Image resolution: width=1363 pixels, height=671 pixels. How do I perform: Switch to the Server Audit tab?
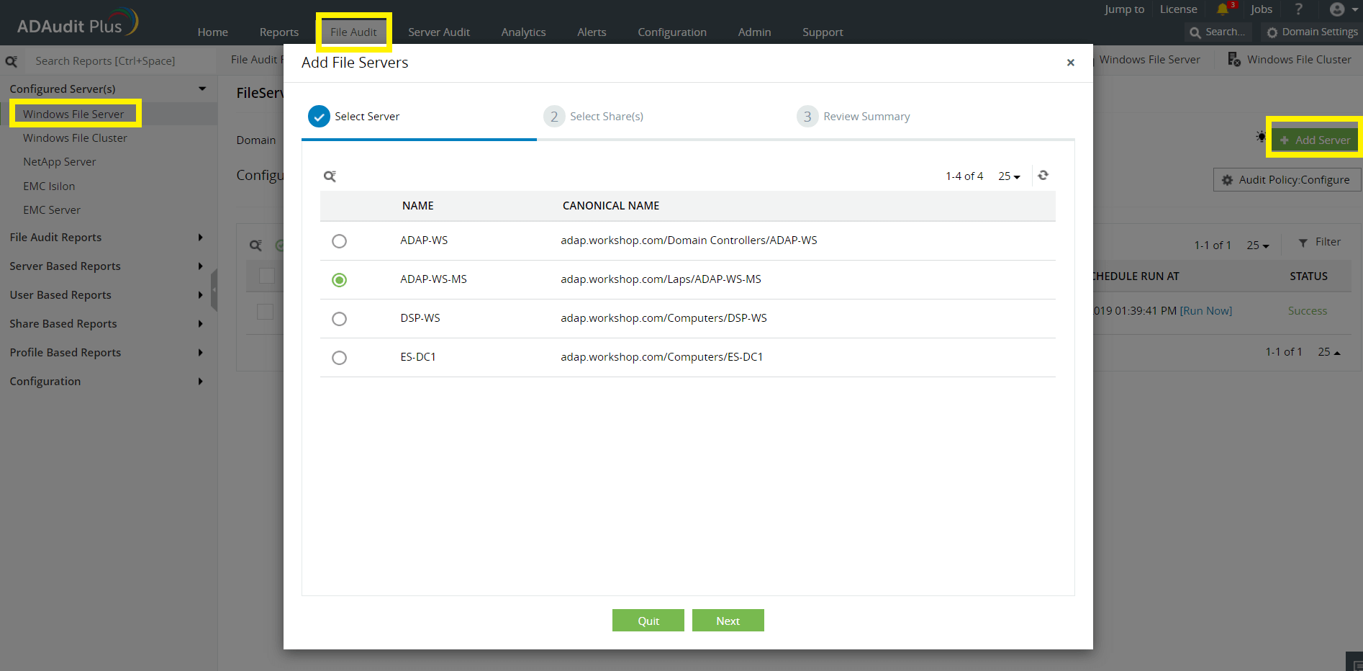(439, 32)
